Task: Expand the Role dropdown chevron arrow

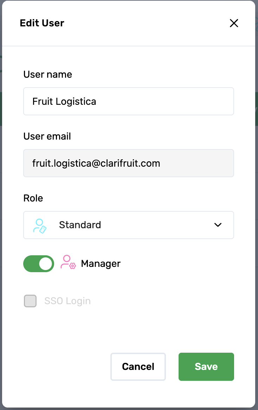Action: [x=218, y=225]
